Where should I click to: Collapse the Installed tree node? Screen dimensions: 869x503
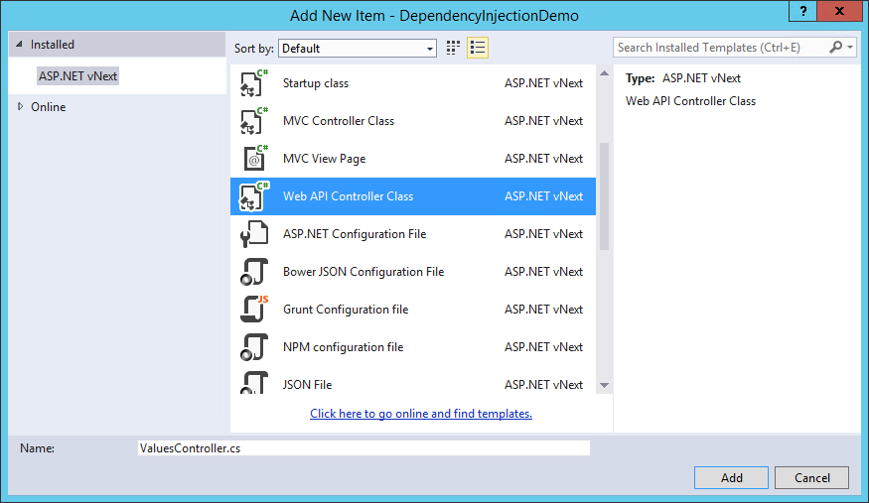[x=20, y=45]
